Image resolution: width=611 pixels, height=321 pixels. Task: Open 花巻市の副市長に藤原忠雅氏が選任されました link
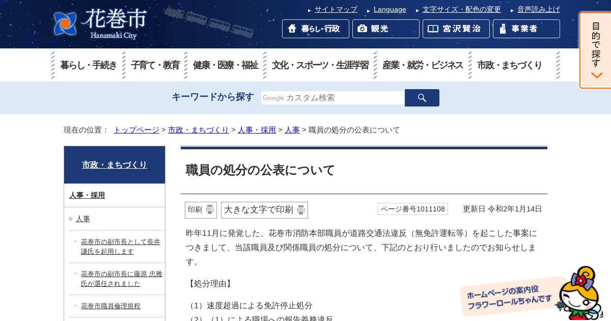point(122,279)
